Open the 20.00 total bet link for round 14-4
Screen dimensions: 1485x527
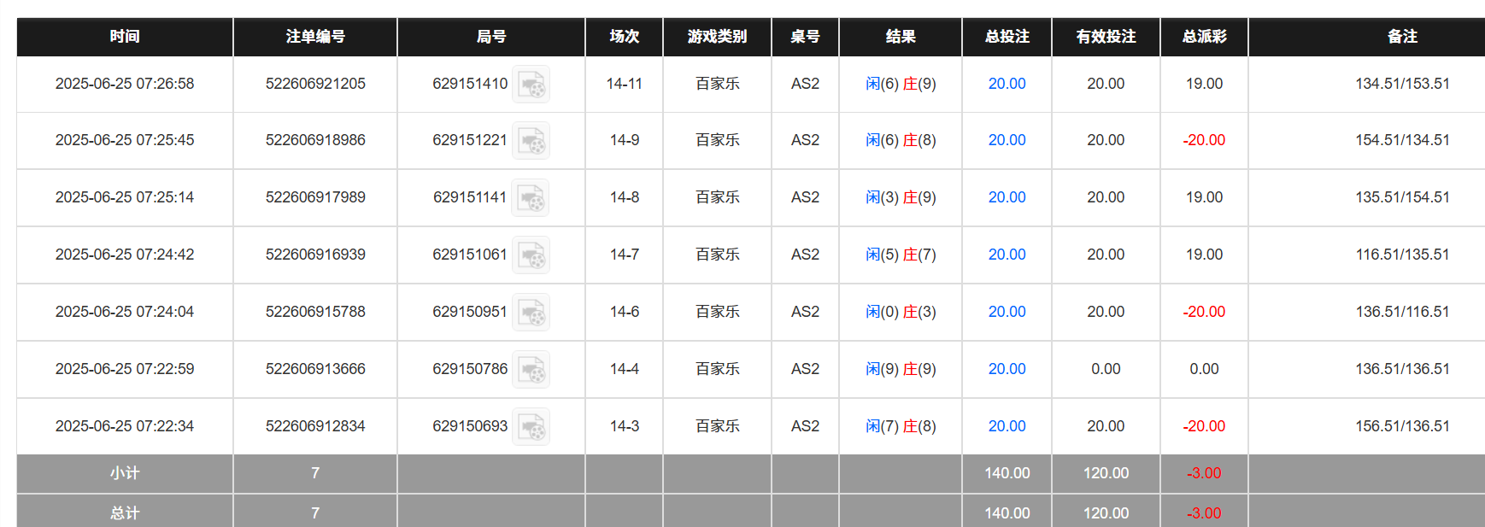click(1007, 369)
